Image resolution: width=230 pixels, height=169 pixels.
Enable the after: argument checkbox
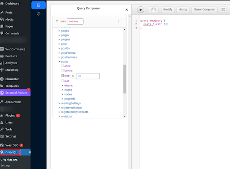[x=62, y=66]
